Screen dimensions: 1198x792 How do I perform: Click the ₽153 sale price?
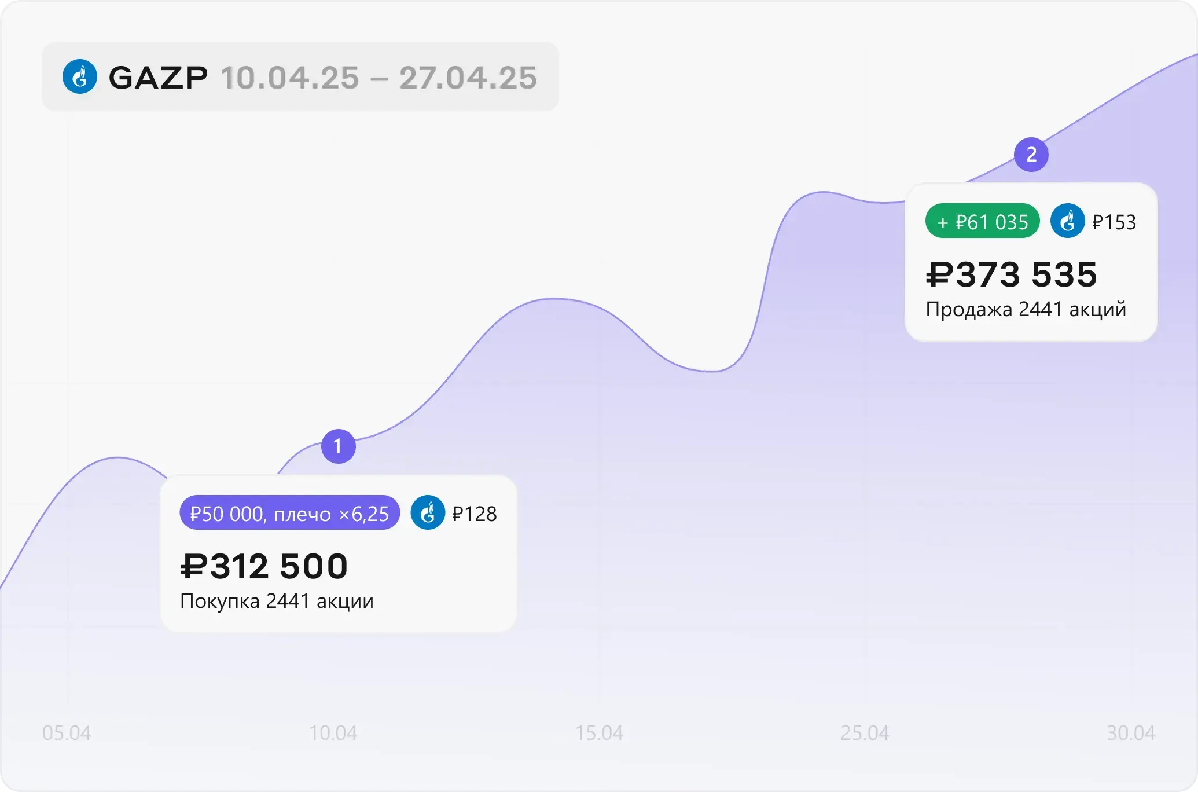[1114, 222]
